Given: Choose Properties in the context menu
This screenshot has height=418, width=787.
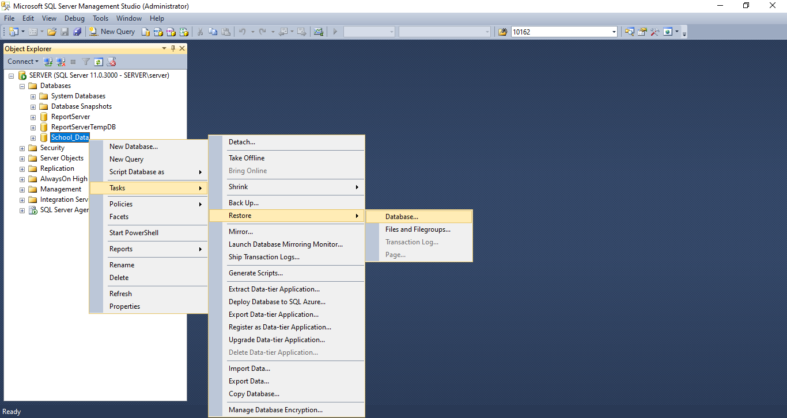Looking at the screenshot, I should point(149,306).
